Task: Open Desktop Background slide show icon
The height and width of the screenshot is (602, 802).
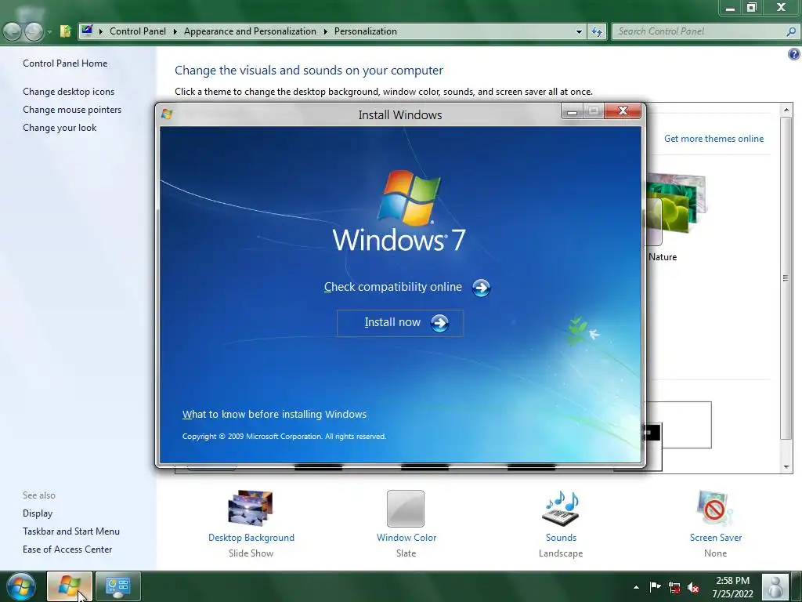Action: (251, 508)
